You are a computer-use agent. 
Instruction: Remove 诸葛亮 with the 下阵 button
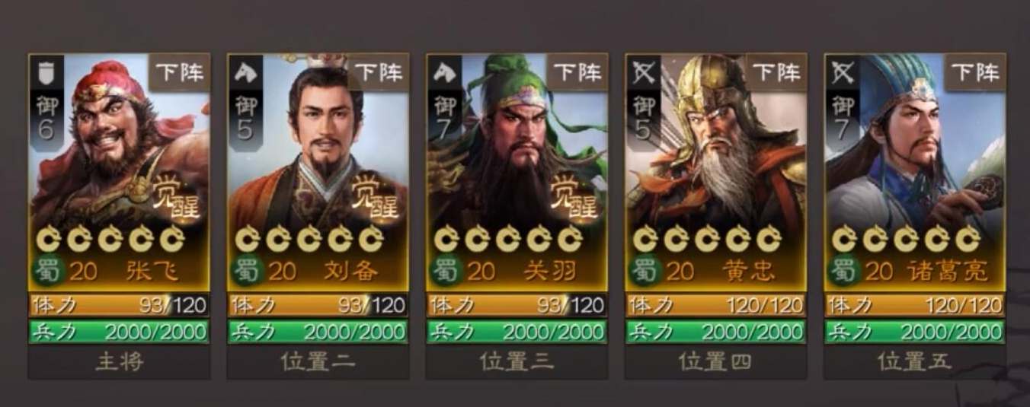pos(975,72)
